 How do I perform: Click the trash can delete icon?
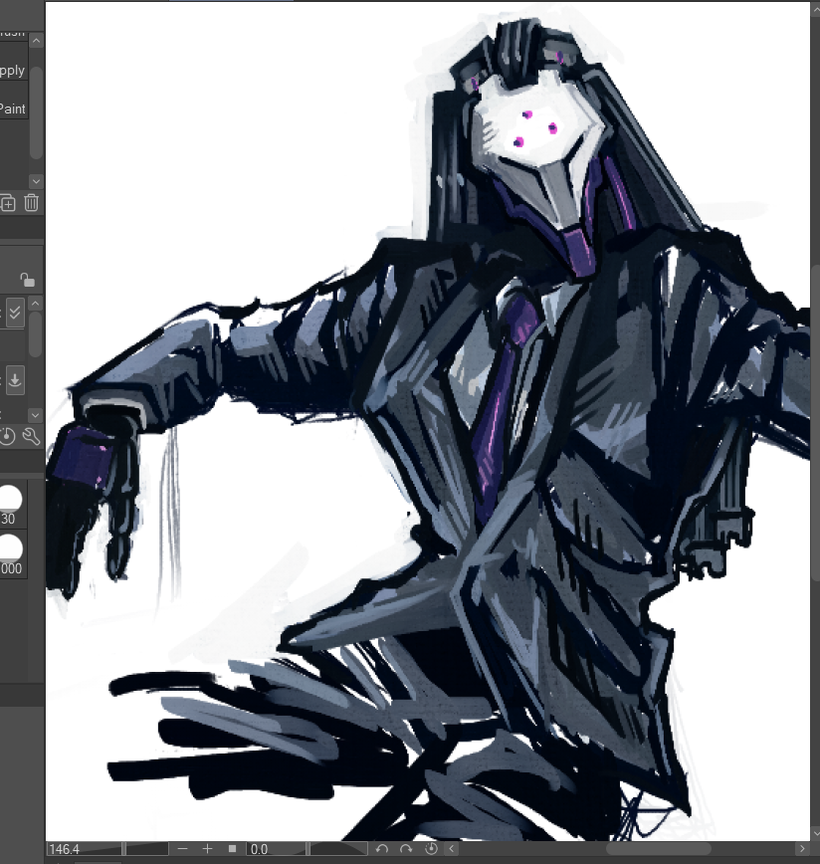(x=32, y=203)
